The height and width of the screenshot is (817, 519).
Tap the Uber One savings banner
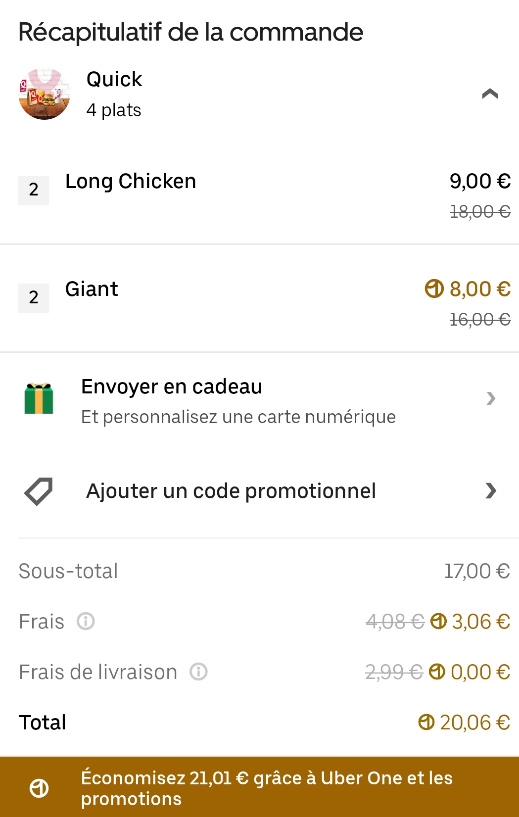[267, 788]
